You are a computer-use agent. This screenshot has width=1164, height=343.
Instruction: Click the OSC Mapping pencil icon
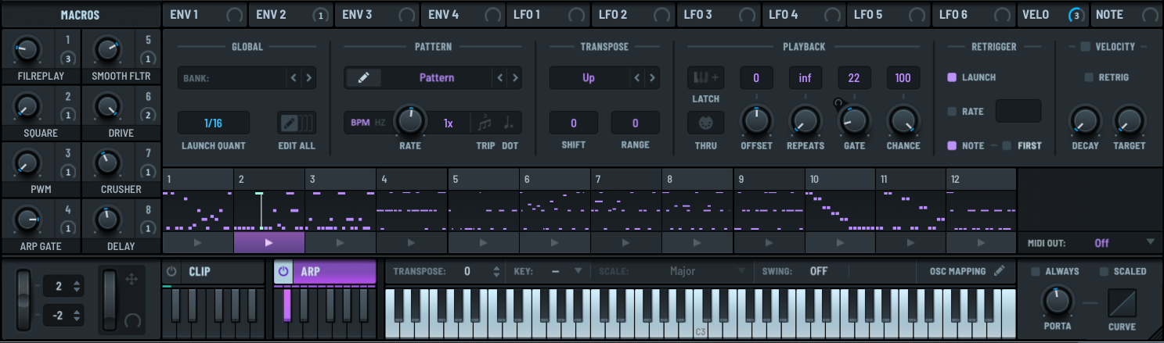point(999,271)
